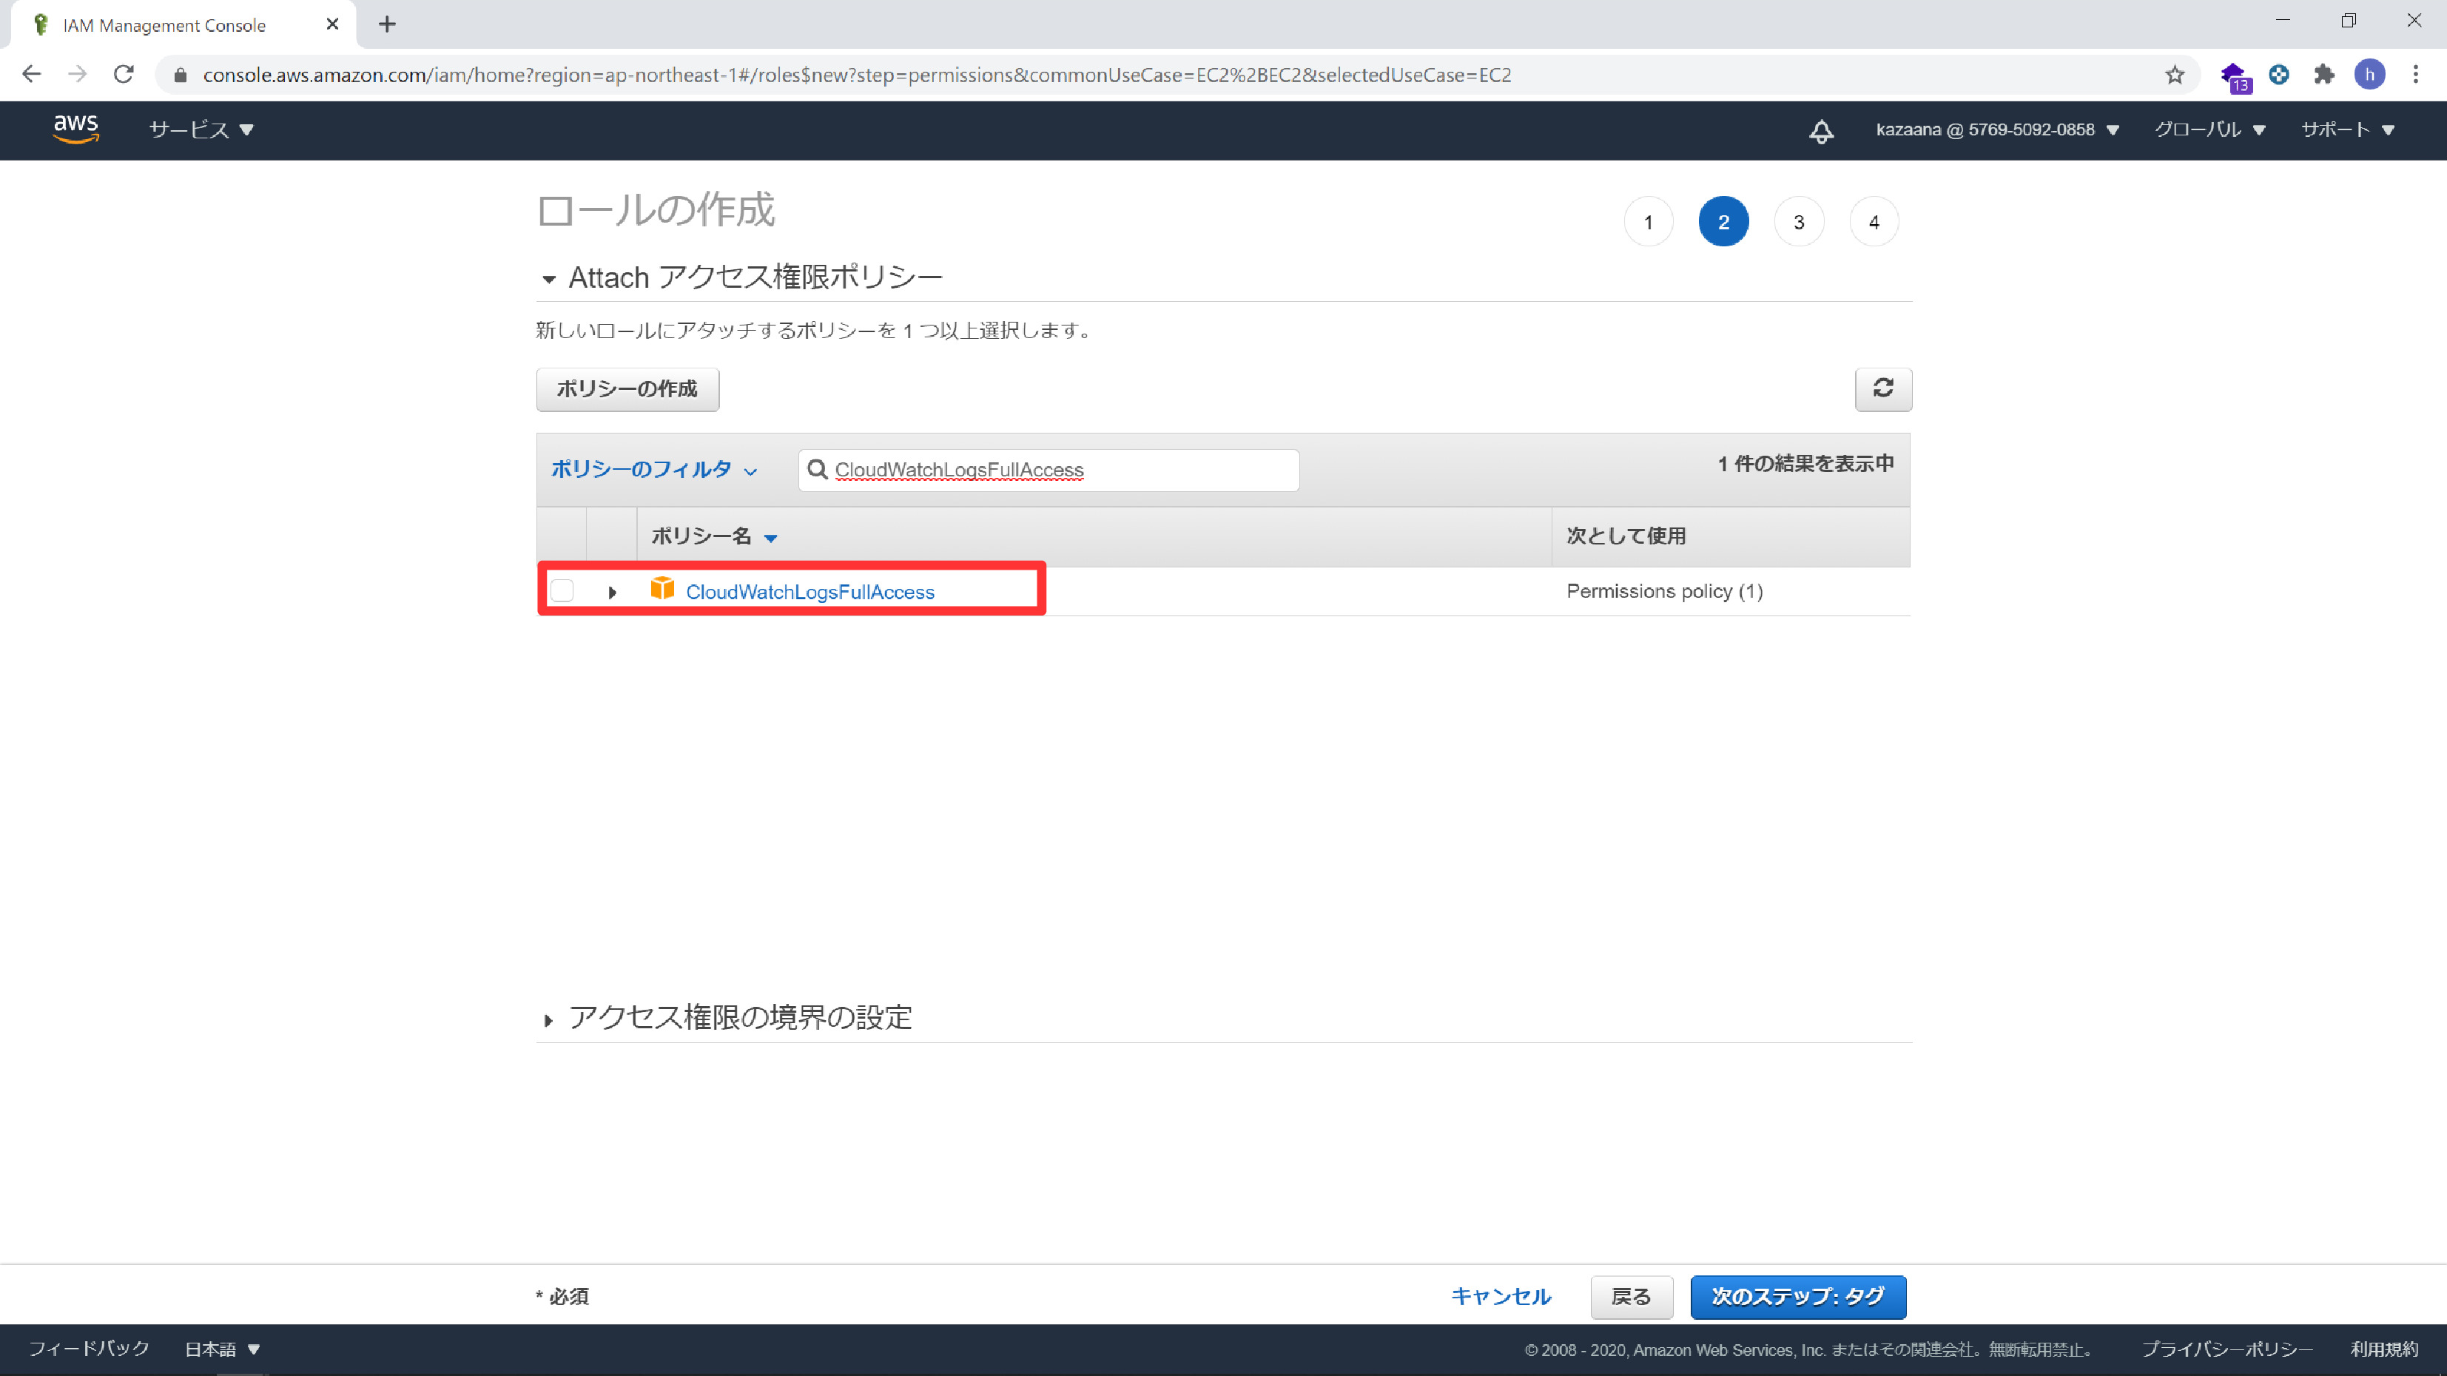
Task: Open the services menu
Action: point(201,130)
